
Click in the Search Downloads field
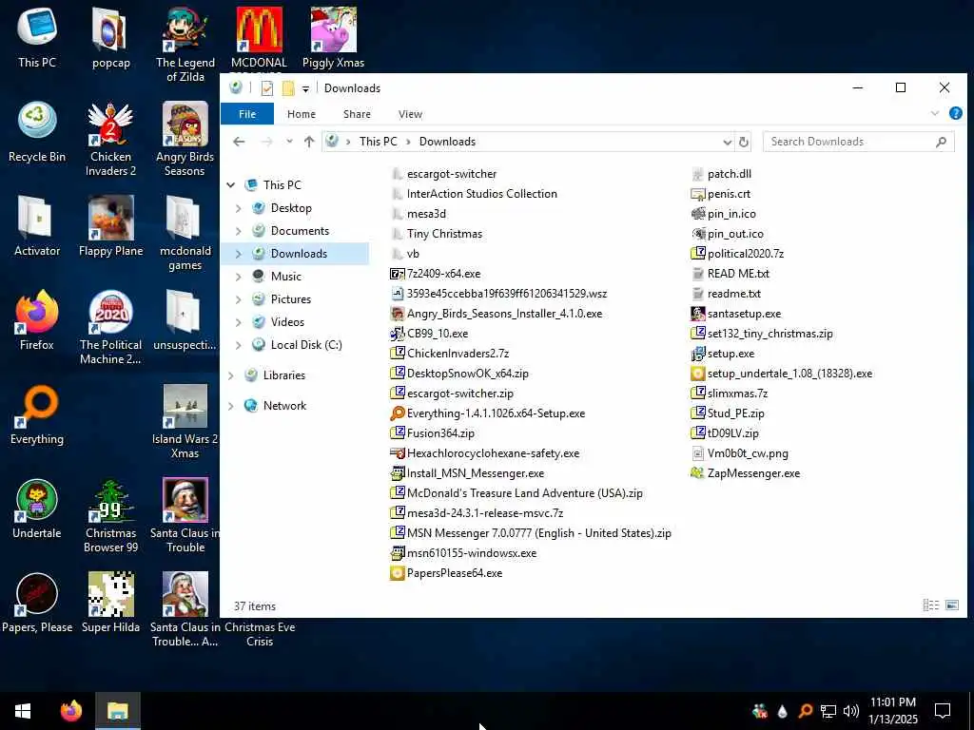pos(859,142)
